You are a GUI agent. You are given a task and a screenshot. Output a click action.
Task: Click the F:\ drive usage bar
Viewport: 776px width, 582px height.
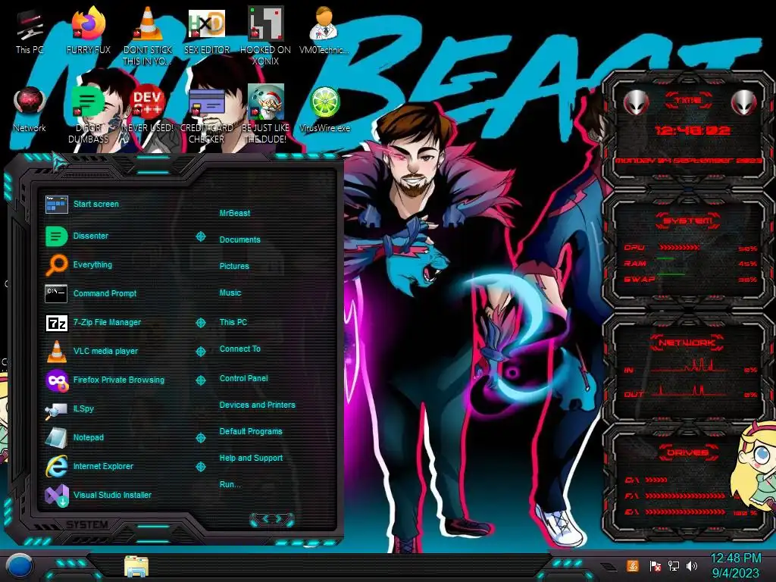coord(685,496)
